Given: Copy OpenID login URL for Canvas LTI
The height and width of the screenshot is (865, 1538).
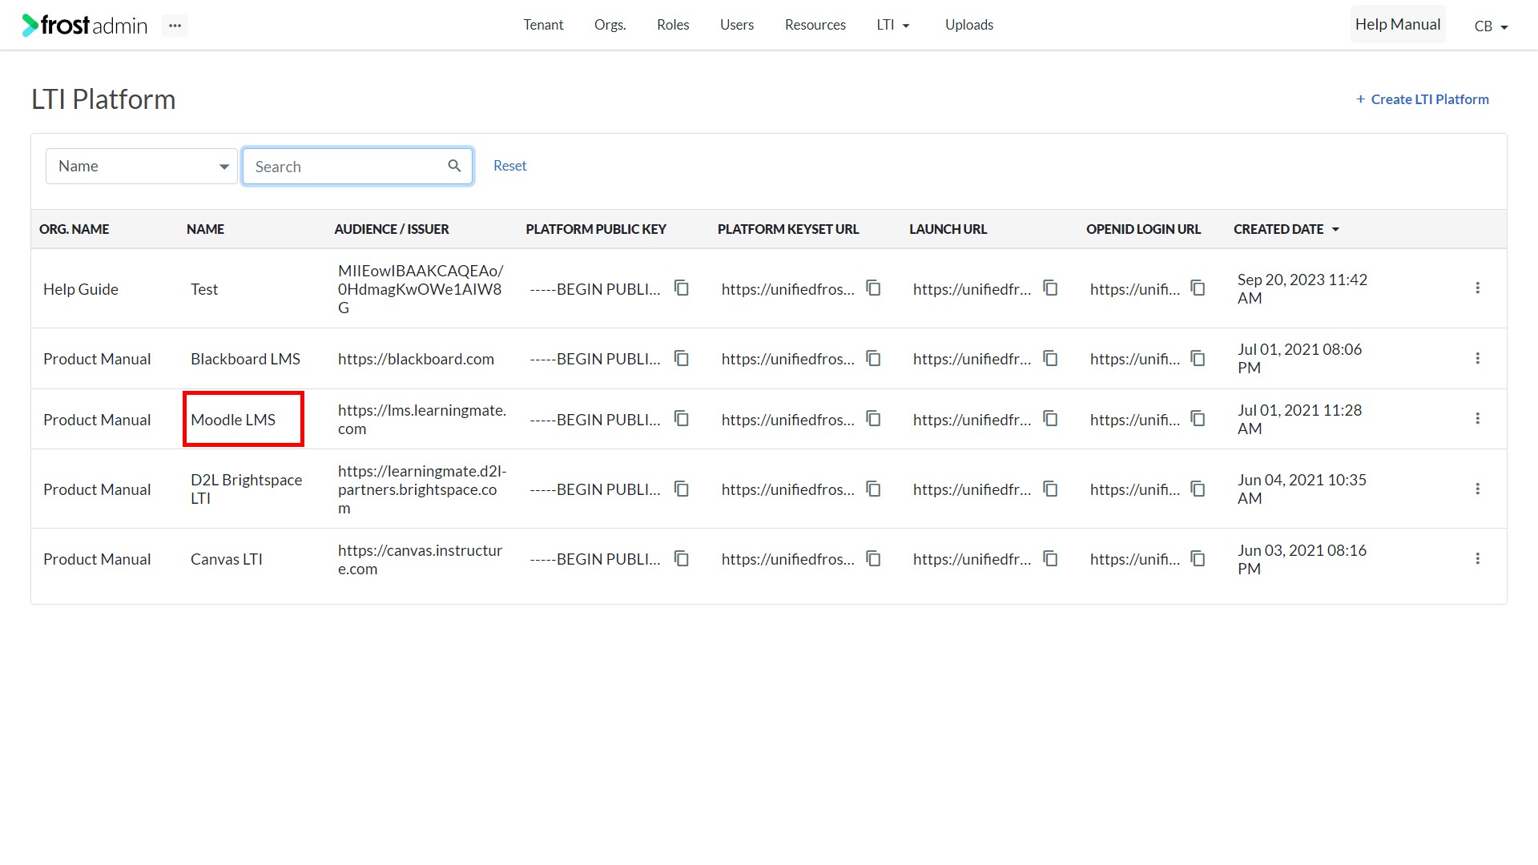Looking at the screenshot, I should tap(1198, 558).
